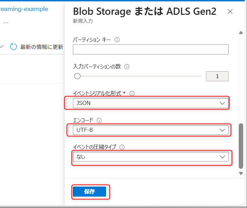Click the panel scrollbar up arrow
Viewport: 247px width, 208px height.
241,33
